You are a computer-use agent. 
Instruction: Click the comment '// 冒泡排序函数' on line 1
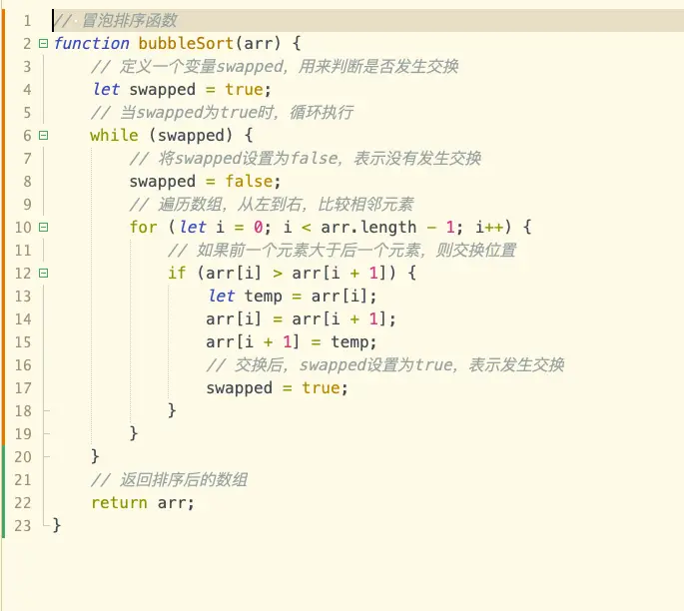click(116, 21)
